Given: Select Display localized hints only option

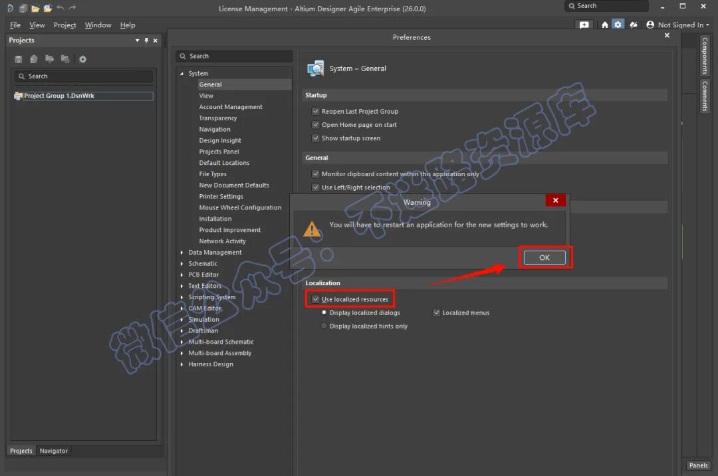Looking at the screenshot, I should 324,326.
